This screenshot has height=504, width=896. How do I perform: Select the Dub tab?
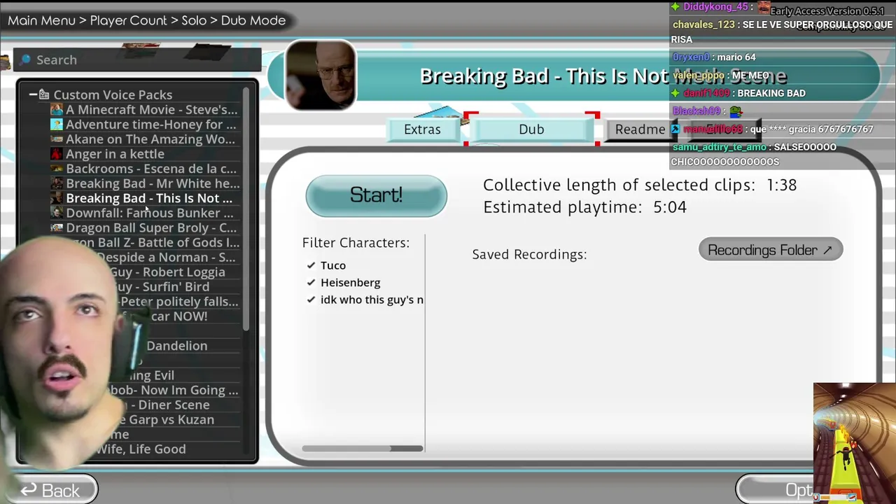[x=531, y=129]
